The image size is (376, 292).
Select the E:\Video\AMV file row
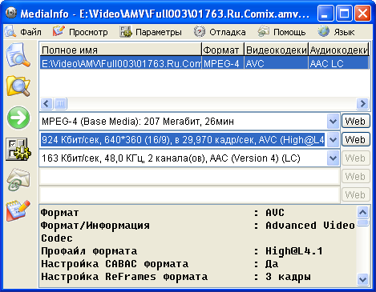tap(204, 63)
